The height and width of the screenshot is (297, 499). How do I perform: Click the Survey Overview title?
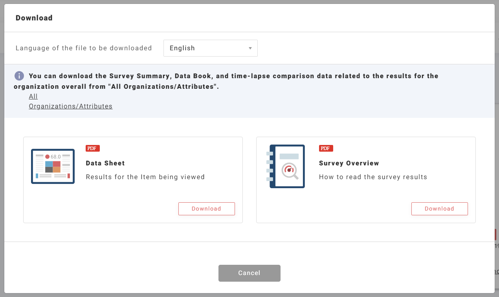click(x=349, y=163)
